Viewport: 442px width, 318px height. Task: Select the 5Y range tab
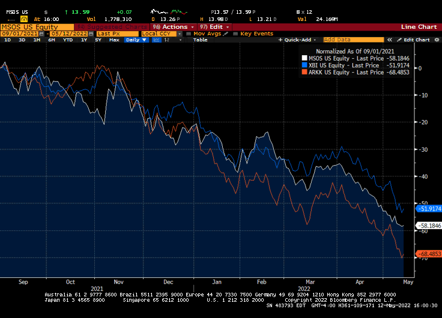click(98, 40)
